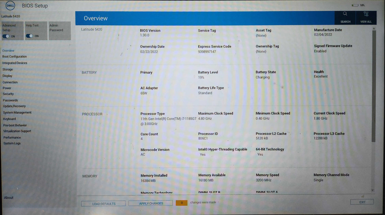The height and width of the screenshot is (215, 385).
Task: Open System Logs section
Action: point(12,143)
